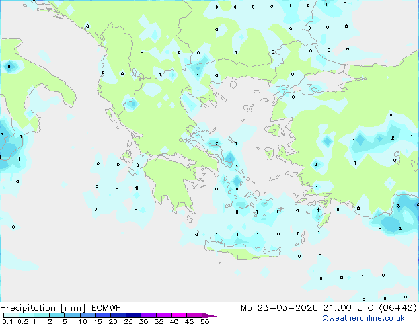The width and height of the screenshot is (419, 324).
Task: Click the '10' legend scale label
Action: [83, 321]
